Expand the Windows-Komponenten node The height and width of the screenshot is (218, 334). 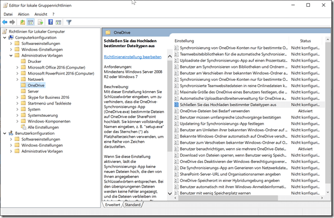(17, 121)
